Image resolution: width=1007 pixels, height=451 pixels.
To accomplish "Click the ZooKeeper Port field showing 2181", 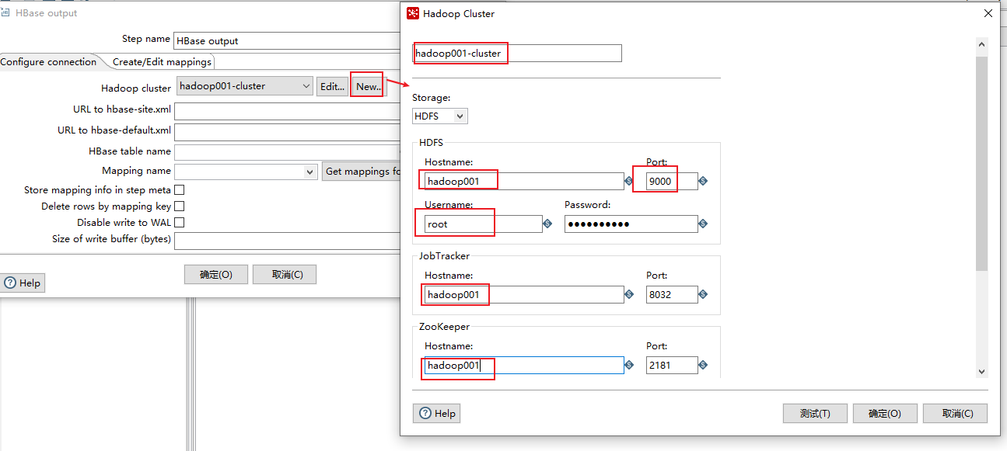I will pyautogui.click(x=671, y=365).
